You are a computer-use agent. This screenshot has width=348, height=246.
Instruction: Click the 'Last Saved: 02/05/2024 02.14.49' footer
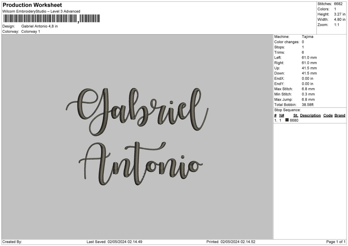click(114, 242)
